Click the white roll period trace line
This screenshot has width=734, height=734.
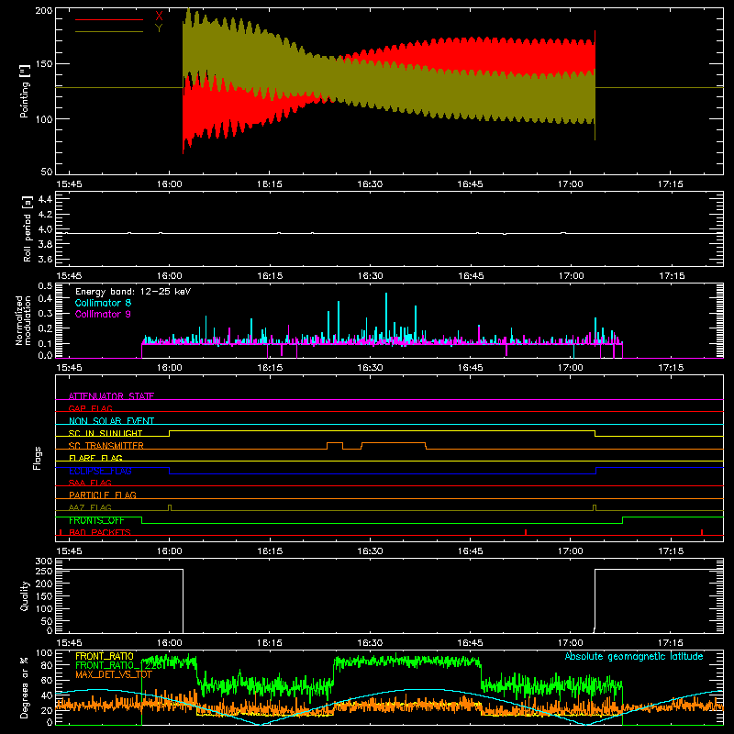coord(389,233)
